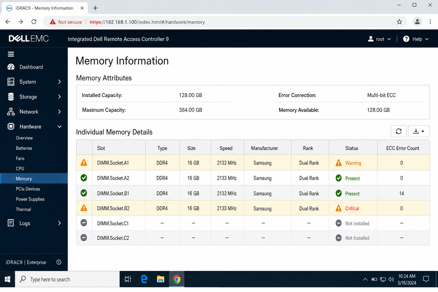Click gray minus icon for DIMM.Socket.C2
Image resolution: width=438 pixels, height=292 pixels.
(84, 238)
